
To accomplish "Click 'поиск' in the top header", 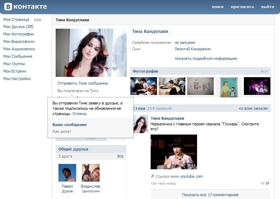I will click(x=218, y=7).
